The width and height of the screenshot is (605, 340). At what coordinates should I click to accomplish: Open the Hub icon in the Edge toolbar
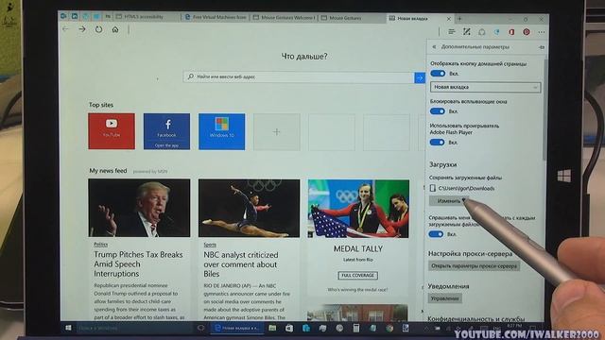452,32
